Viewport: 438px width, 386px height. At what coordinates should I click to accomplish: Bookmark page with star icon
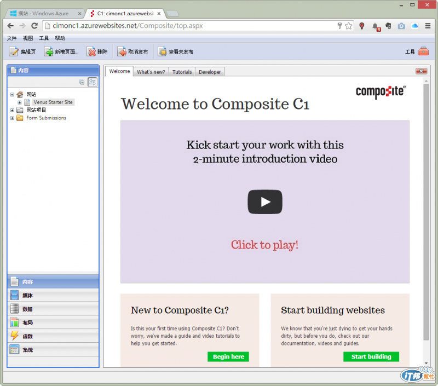click(348, 26)
